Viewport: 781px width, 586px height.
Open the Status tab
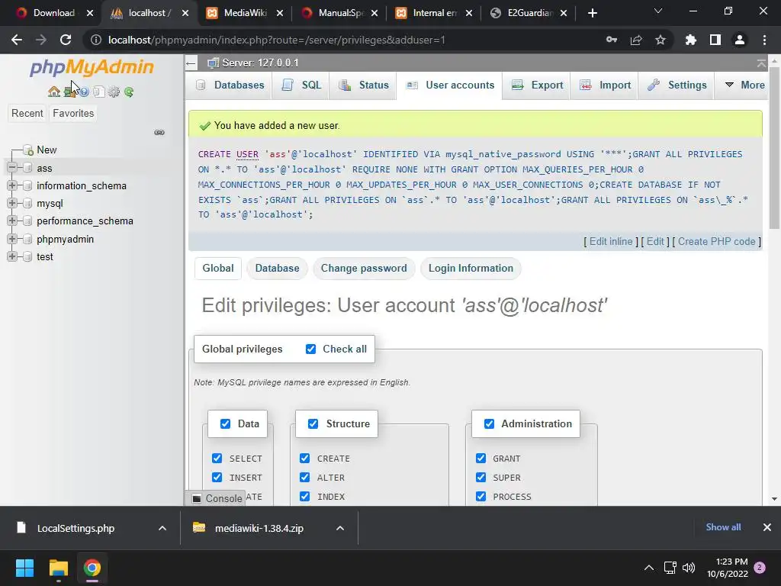(x=364, y=85)
